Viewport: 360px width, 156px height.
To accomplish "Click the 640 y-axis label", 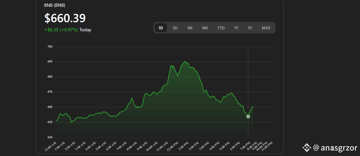I will tap(50, 137).
